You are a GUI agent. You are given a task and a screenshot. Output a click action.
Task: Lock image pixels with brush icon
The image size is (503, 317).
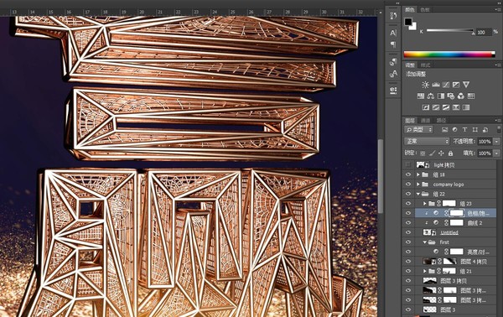[x=432, y=153]
